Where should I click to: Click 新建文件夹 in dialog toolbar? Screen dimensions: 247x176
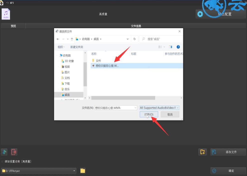click(x=77, y=47)
